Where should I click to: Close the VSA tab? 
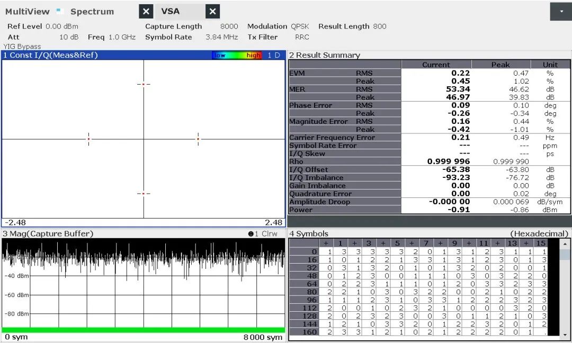point(213,12)
